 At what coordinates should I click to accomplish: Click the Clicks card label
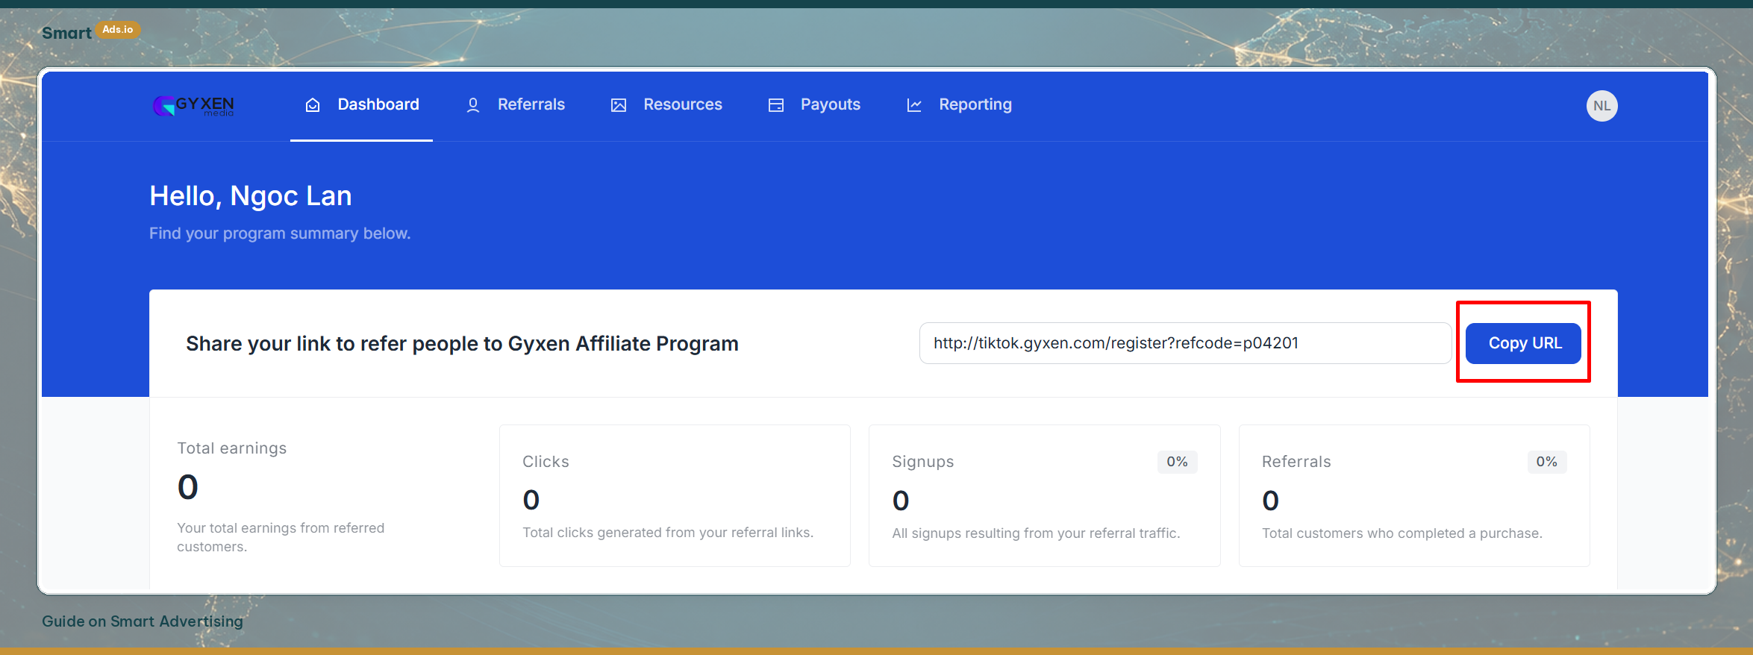pyautogui.click(x=546, y=462)
